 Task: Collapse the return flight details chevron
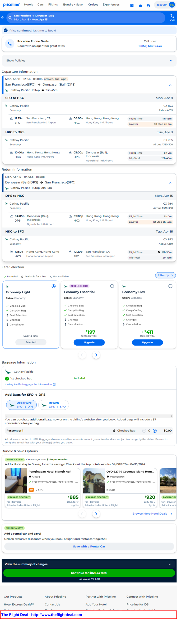tap(170, 183)
